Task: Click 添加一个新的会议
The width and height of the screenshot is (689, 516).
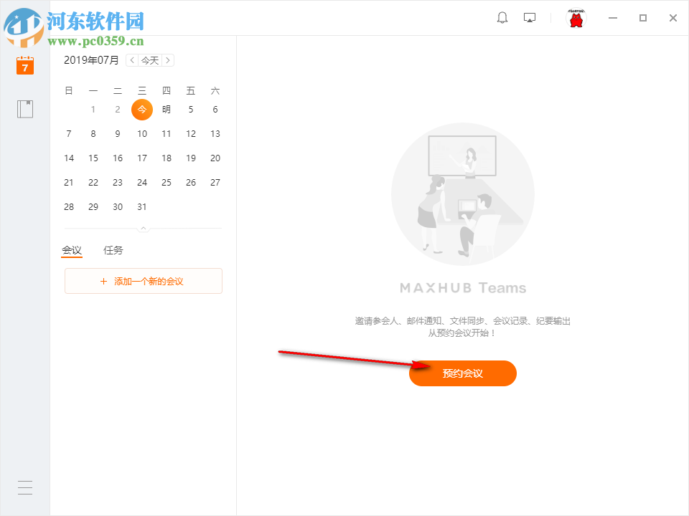Action: coord(143,281)
